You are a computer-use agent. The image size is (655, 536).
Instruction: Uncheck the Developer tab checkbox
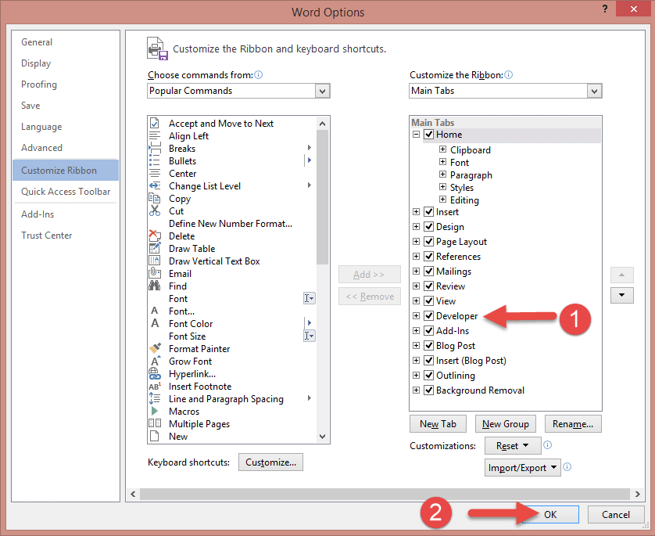(x=428, y=315)
